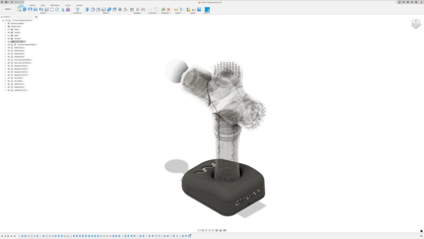
Task: Activate the Select tool
Action: (x=207, y=10)
